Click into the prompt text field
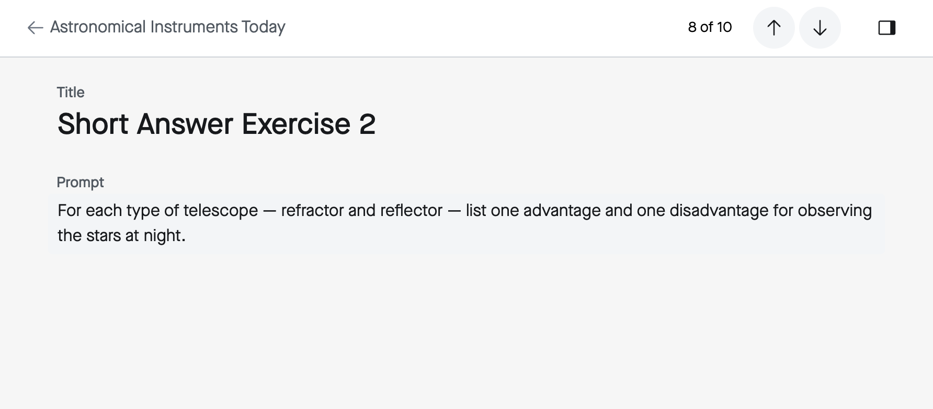933x409 pixels. (x=466, y=223)
